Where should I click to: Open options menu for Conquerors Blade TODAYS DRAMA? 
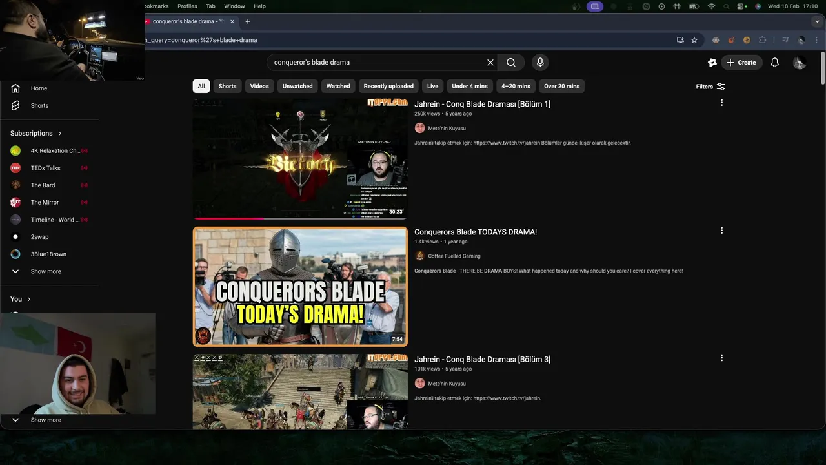[721, 231]
